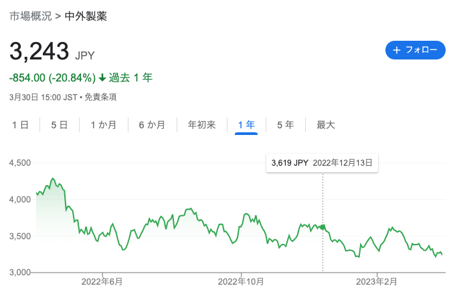Click the 3,500 y-axis label
This screenshot has width=455, height=294.
point(20,237)
